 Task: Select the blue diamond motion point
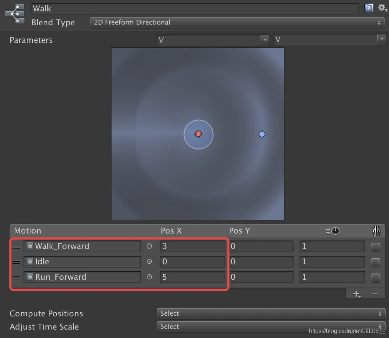262,134
